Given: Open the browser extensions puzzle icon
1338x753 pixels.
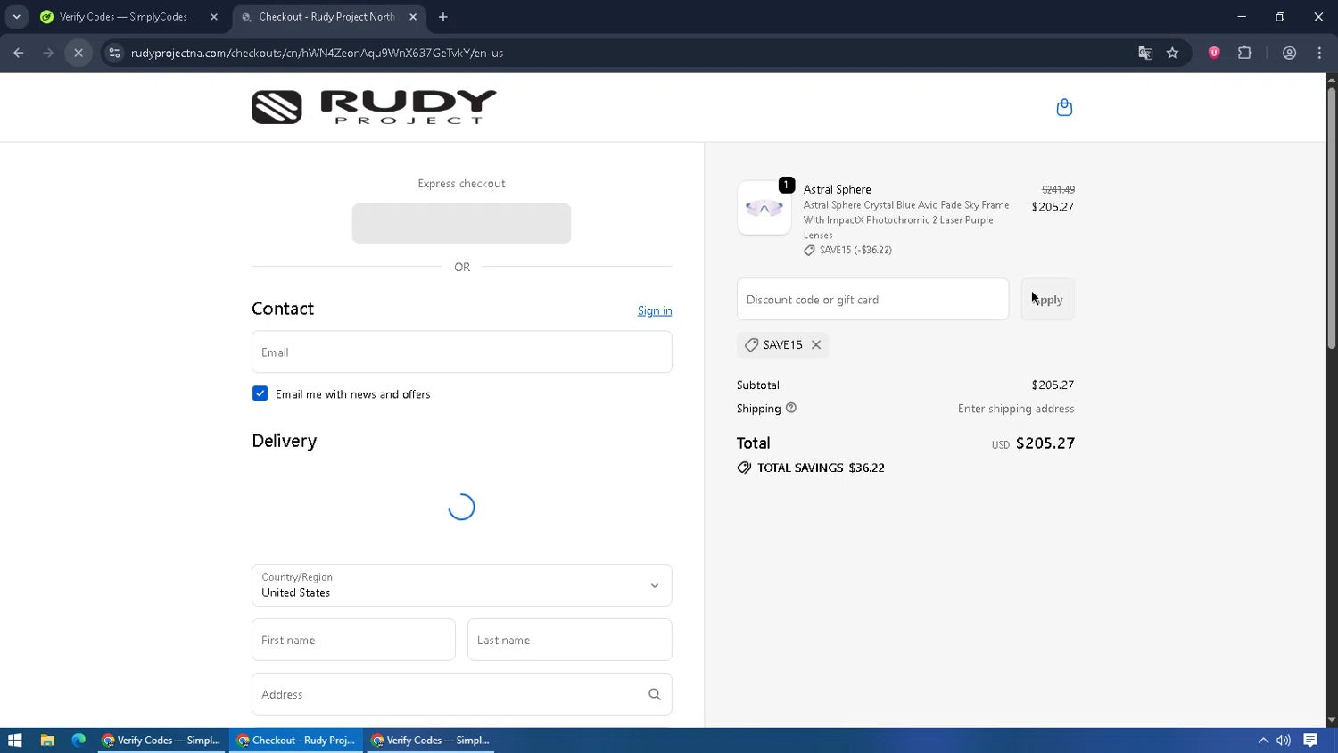Looking at the screenshot, I should point(1245,53).
